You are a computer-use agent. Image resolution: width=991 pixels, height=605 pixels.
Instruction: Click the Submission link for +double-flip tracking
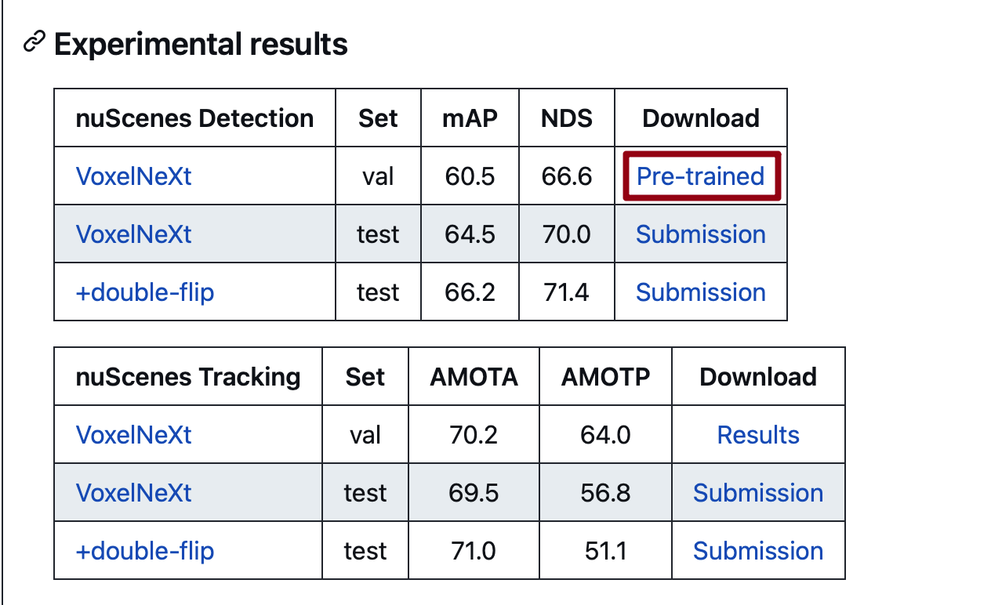pos(757,550)
